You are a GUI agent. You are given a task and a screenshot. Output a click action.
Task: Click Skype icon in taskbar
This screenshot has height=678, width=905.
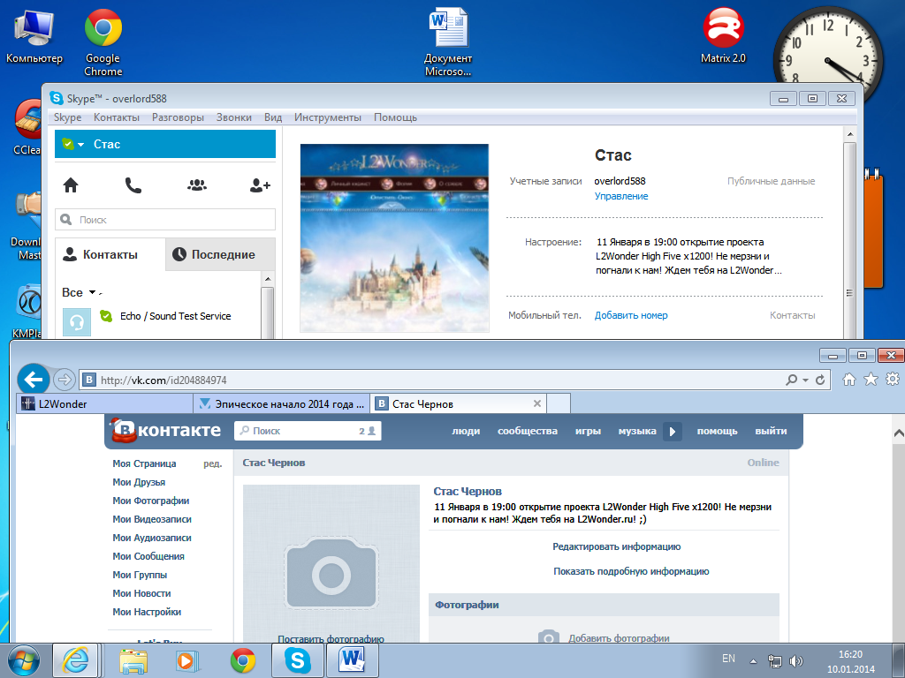click(298, 660)
